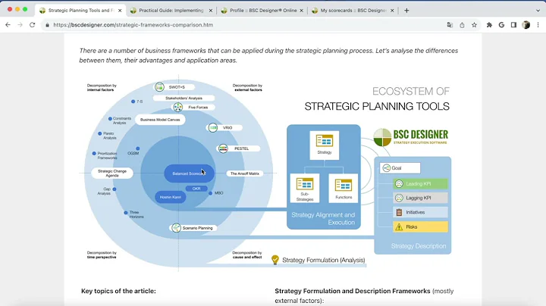
Task: Click the Strategy Formulation lightbulb icon
Action: (x=275, y=260)
